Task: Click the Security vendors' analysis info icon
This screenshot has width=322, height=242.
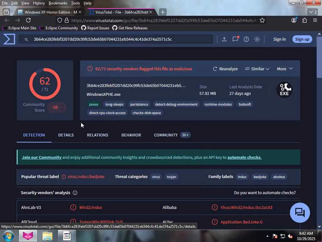Action: point(75,193)
